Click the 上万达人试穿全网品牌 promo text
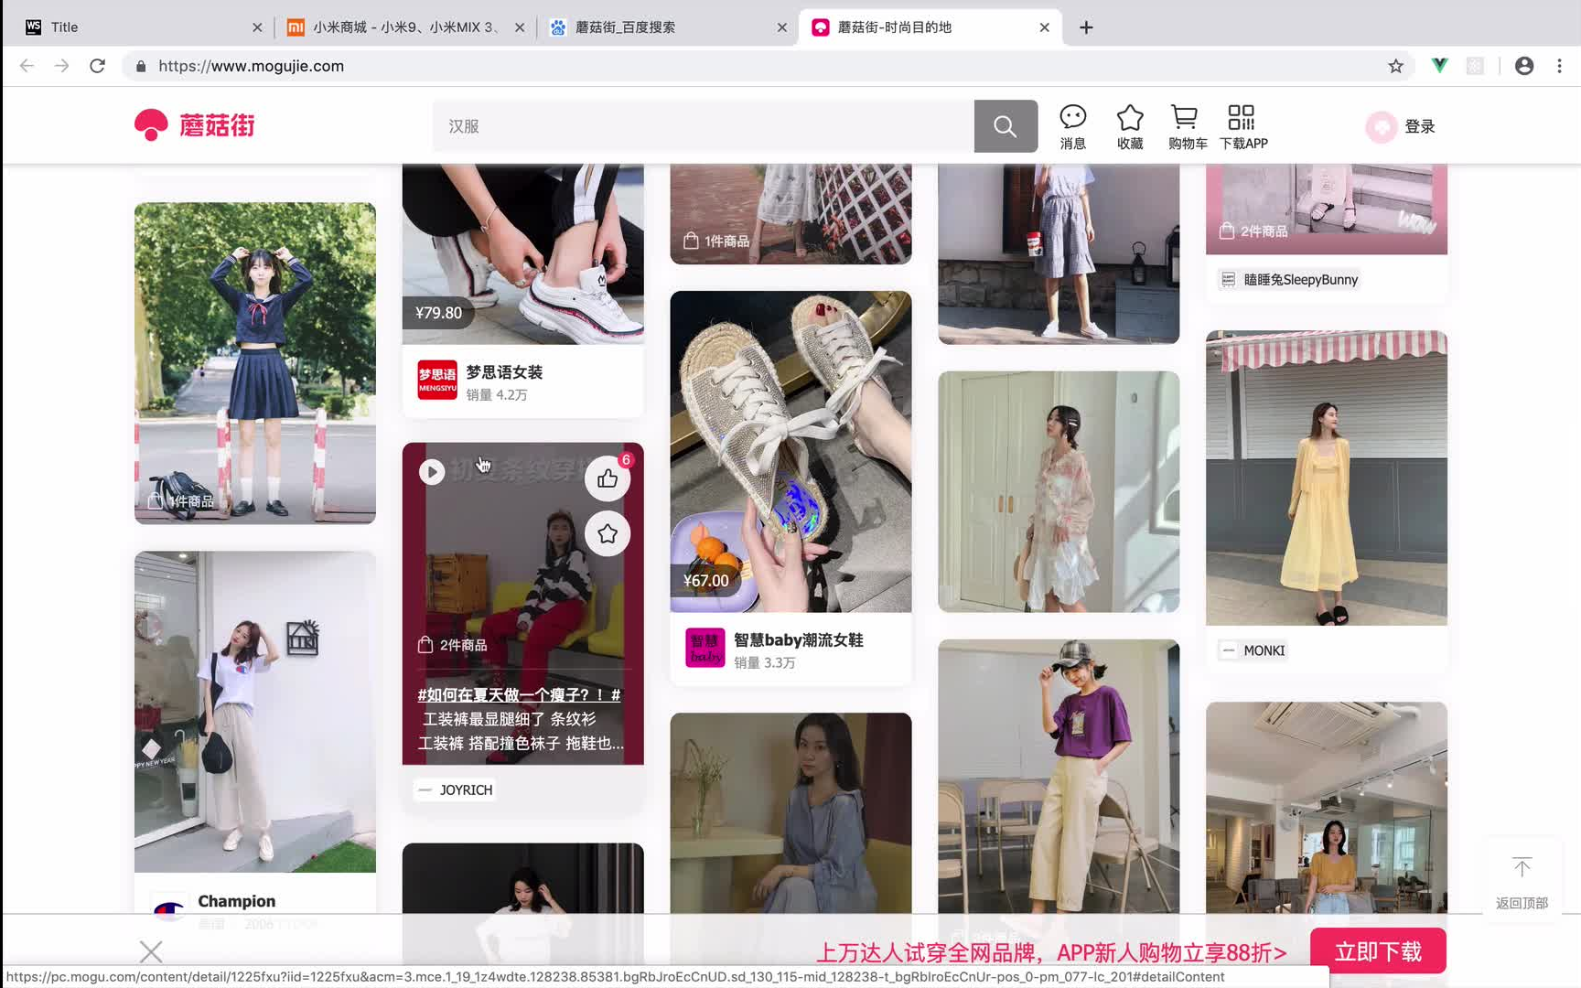The image size is (1581, 988). (x=1050, y=953)
